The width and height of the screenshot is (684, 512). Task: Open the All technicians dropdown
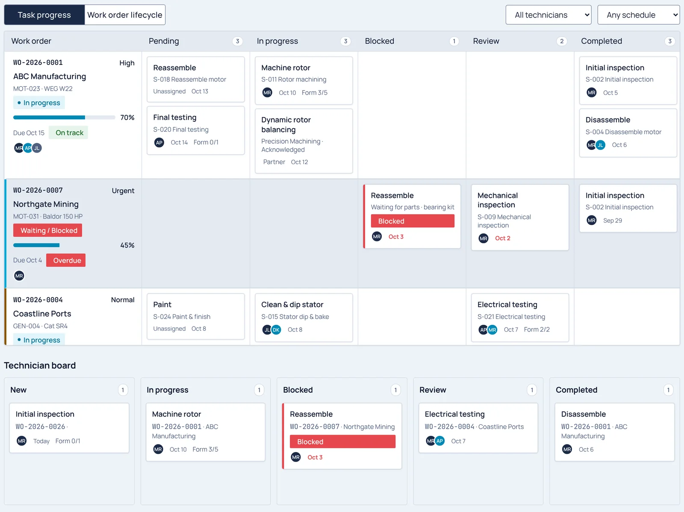(x=548, y=15)
